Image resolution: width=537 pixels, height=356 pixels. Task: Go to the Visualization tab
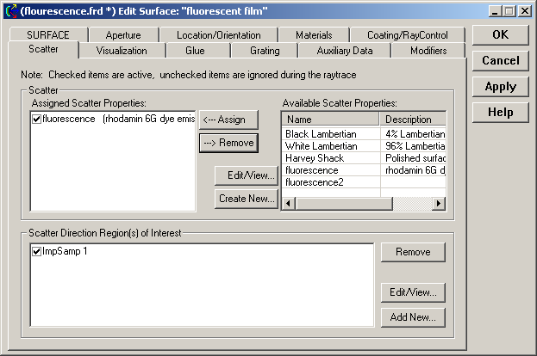point(122,51)
